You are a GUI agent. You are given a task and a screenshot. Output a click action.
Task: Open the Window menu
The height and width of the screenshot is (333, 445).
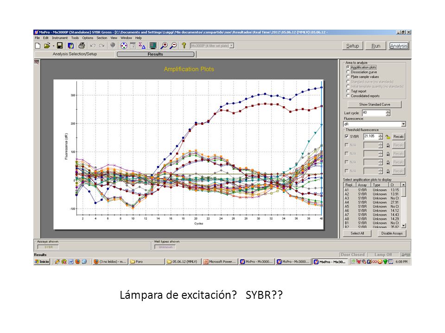(126, 38)
